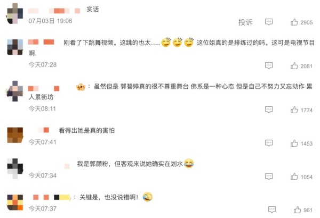Reply to the comment posted at 今天07:34
320x218 pixels.
[269, 177]
